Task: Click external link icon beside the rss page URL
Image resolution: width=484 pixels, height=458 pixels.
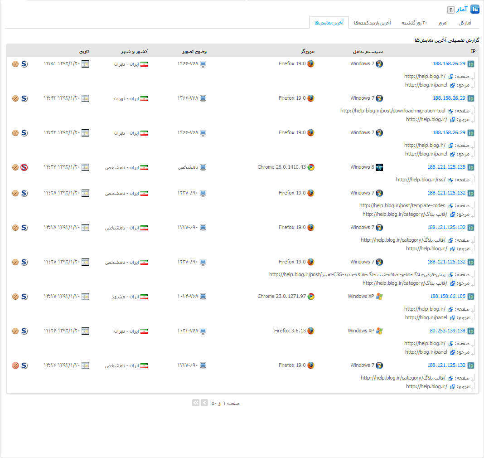Action: pos(451,180)
